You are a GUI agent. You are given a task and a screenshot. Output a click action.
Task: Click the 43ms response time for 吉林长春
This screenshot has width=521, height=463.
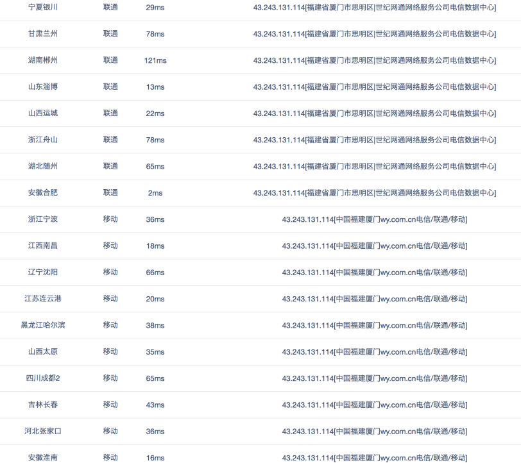(x=155, y=405)
